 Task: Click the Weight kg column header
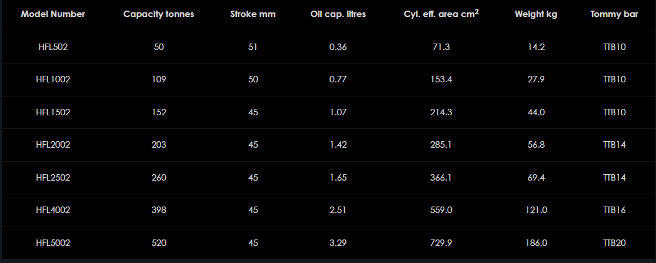[x=536, y=15]
